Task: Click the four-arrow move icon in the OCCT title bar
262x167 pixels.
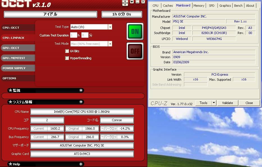Action: pyautogui.click(x=125, y=3)
